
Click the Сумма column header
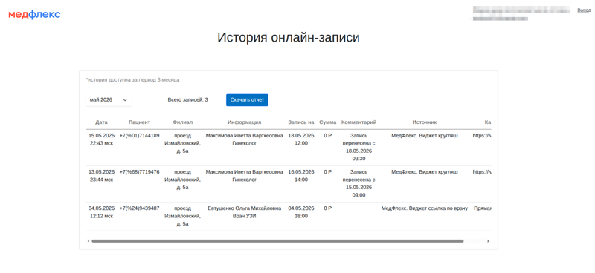click(328, 122)
